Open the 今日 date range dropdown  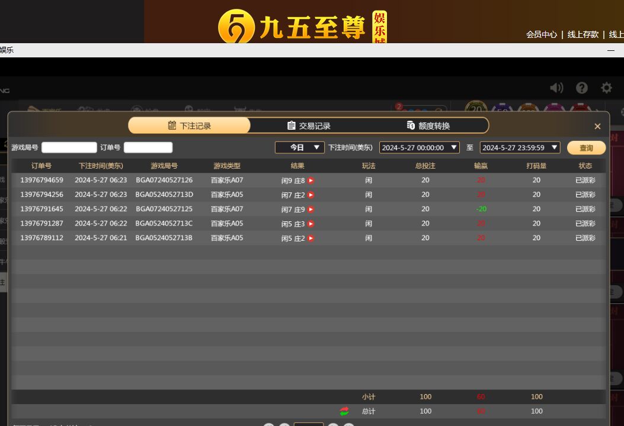(x=300, y=147)
